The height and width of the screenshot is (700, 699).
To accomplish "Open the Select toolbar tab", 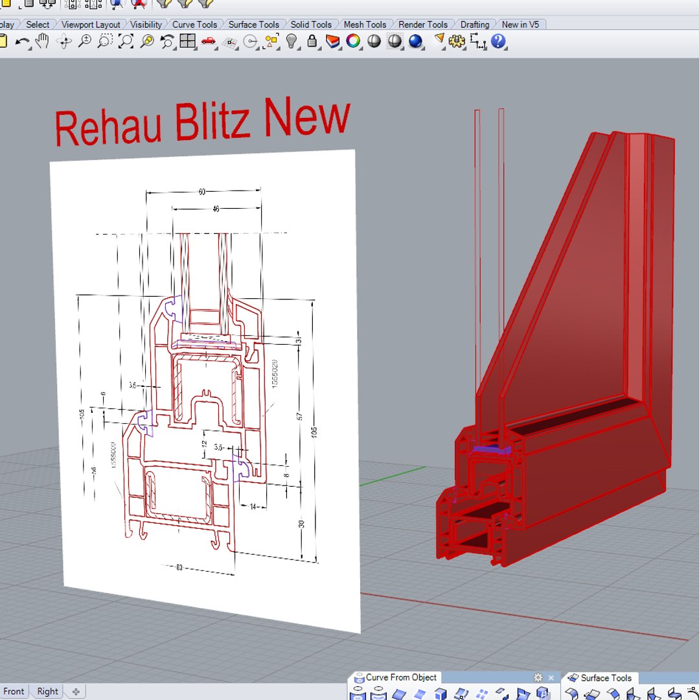I will 38,25.
